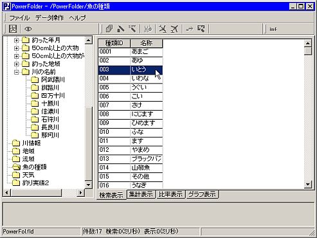Image resolution: width=317 pixels, height=238 pixels.
Task: Click the grayed scissors-like toolbar icon
Action: click(148, 29)
